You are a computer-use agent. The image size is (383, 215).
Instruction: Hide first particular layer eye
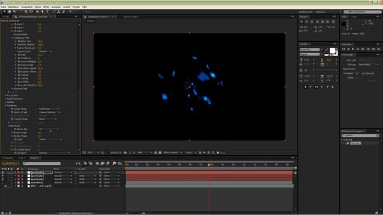point(2,173)
